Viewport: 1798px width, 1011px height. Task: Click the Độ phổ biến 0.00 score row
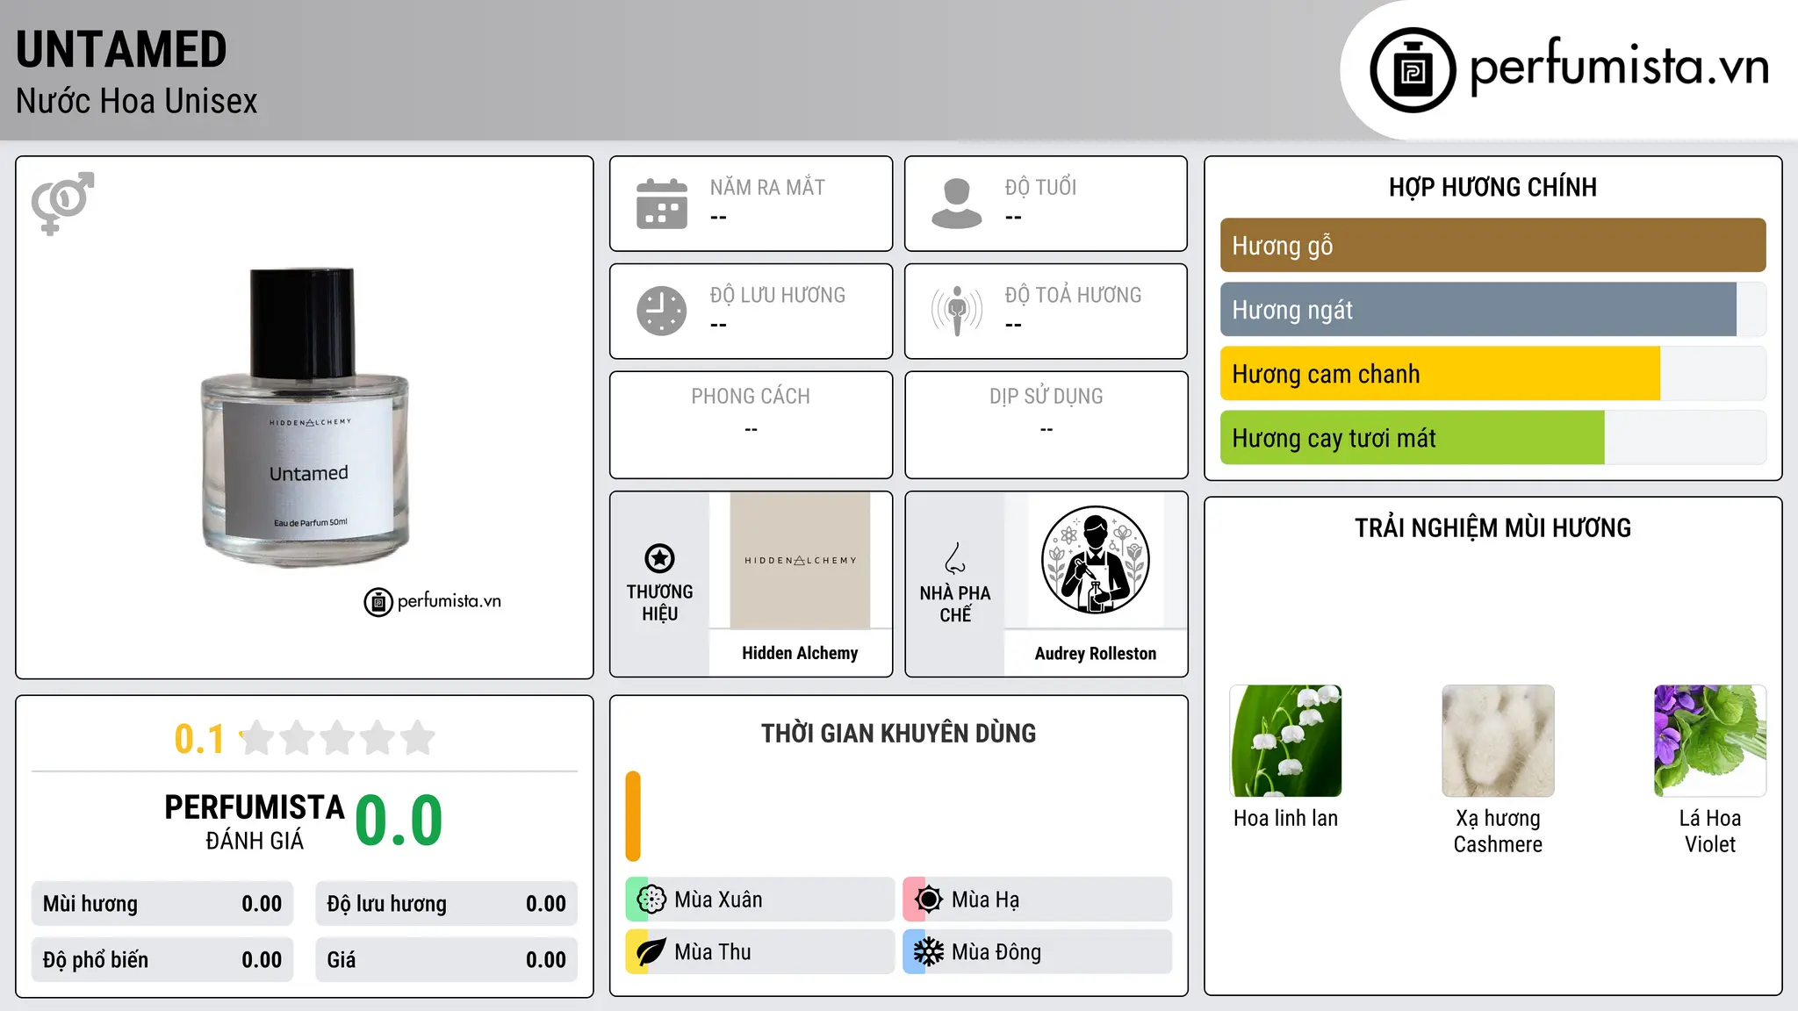click(x=162, y=960)
